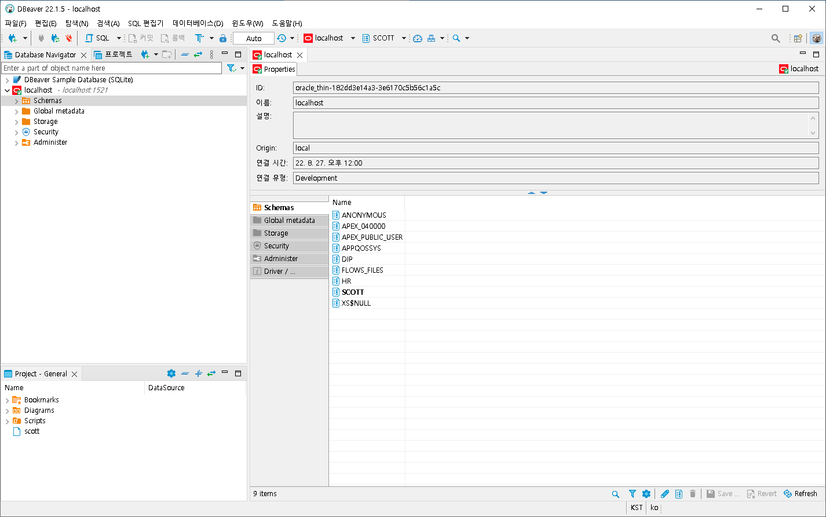Viewport: 826px width, 517px height.
Task: Click the Administer tree node
Action: 50,142
